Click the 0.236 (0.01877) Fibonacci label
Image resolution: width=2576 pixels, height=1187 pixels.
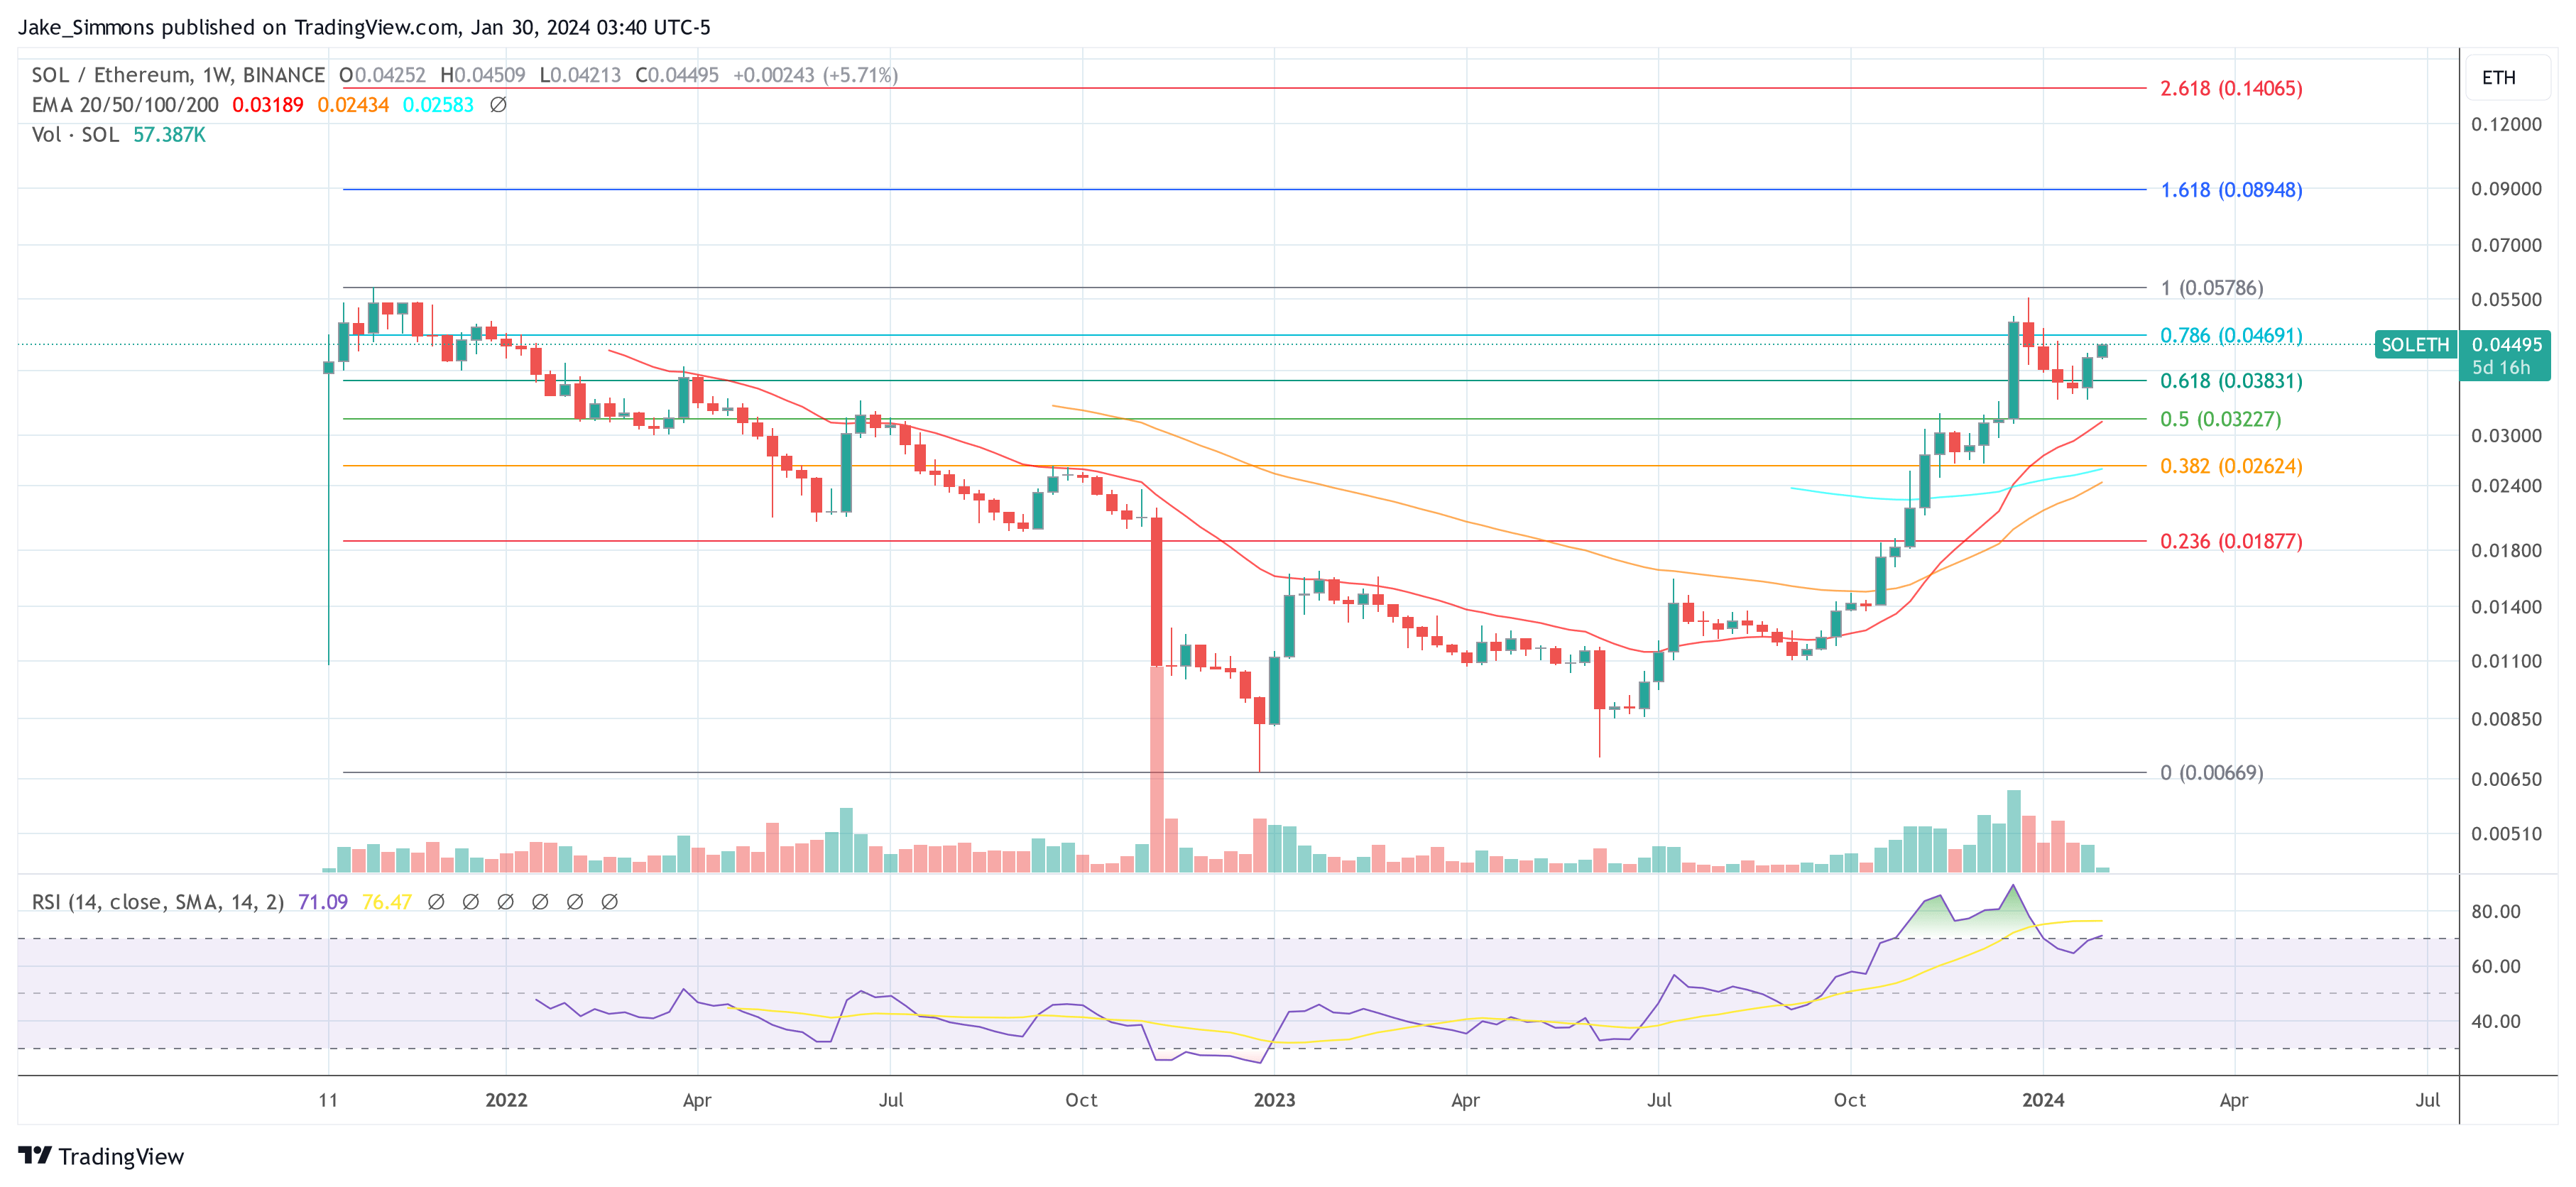coord(2231,541)
